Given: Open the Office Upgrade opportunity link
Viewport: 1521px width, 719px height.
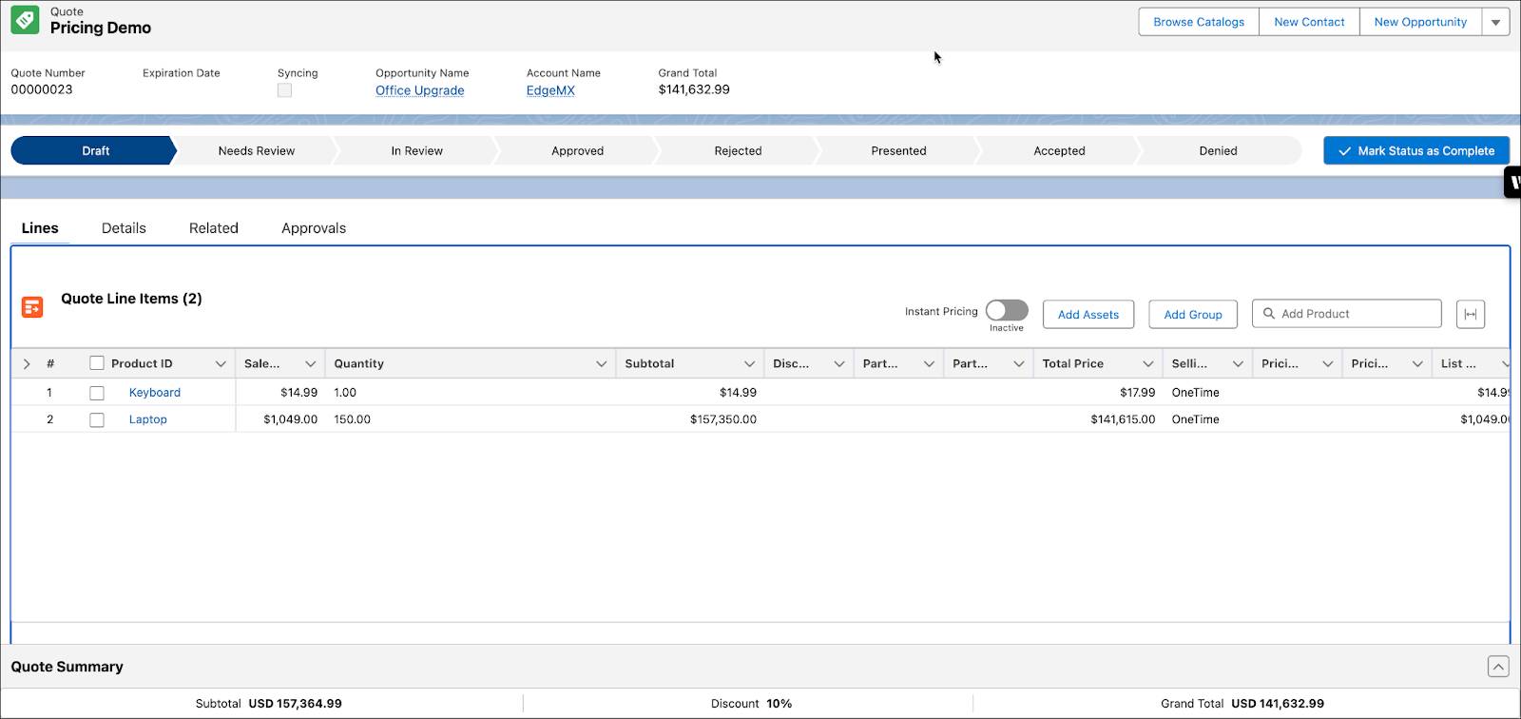Looking at the screenshot, I should 419,90.
